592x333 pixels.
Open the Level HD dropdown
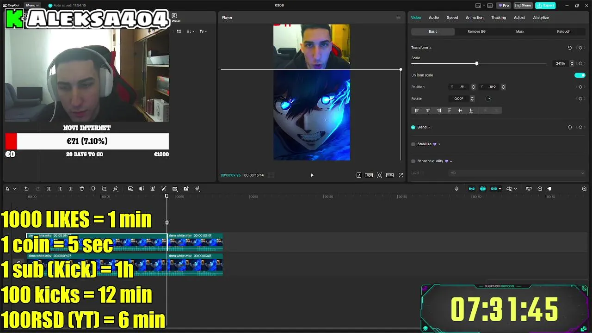coord(517,173)
